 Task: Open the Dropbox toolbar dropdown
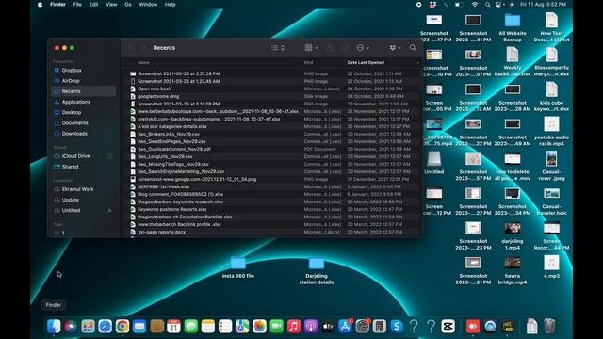[395, 48]
